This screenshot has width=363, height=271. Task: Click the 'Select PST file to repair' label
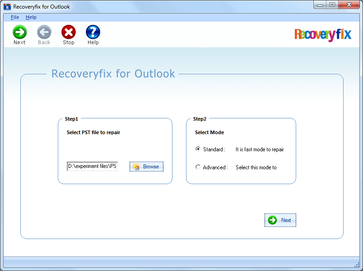(x=93, y=132)
